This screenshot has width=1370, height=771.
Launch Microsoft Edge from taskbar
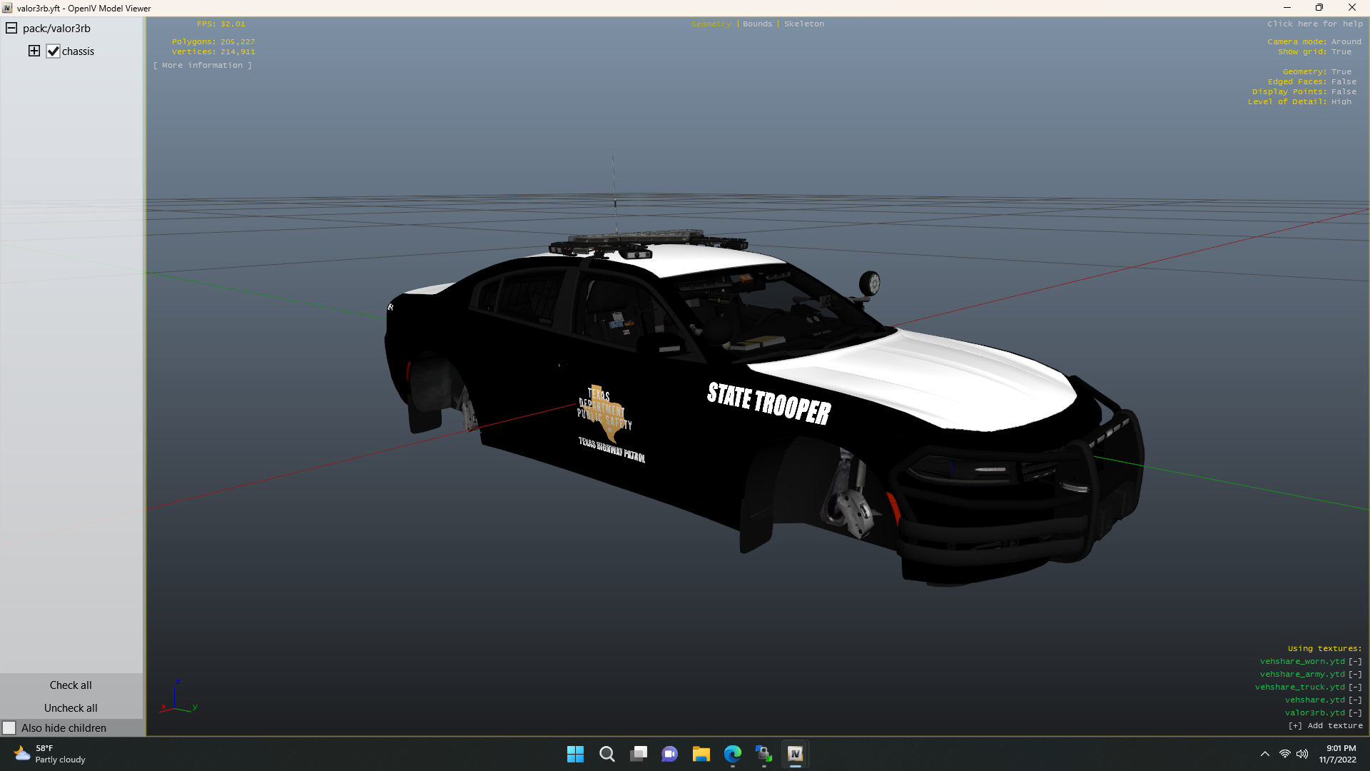(732, 754)
